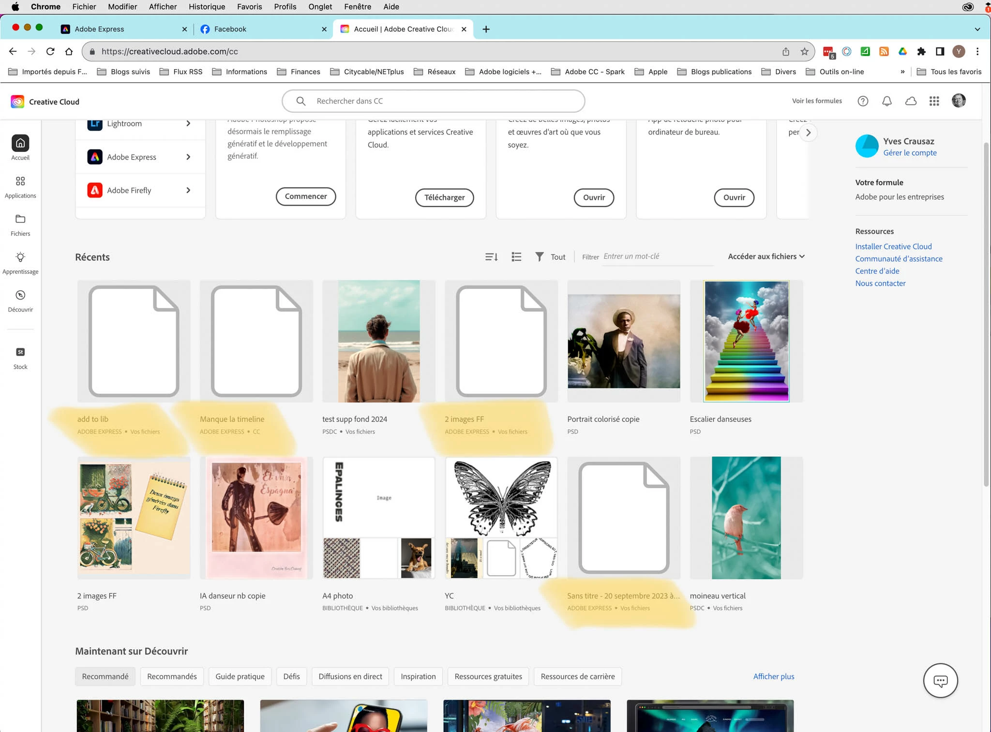Image resolution: width=991 pixels, height=732 pixels.
Task: Open the Découvrir compass icon
Action: coord(20,295)
